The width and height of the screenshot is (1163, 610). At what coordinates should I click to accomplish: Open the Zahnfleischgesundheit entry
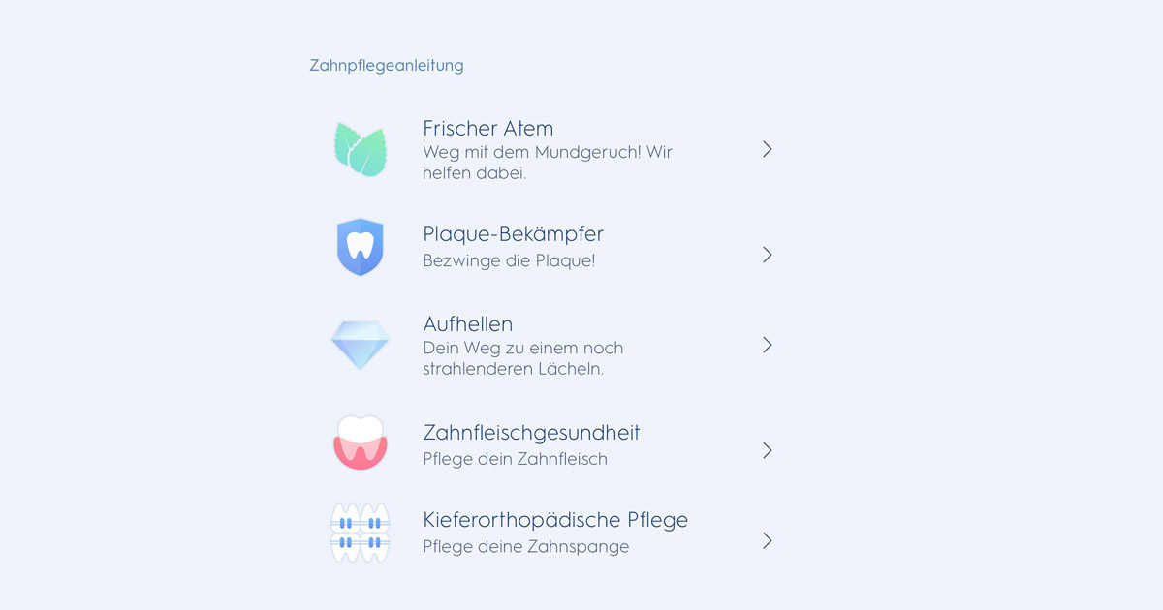[530, 433]
